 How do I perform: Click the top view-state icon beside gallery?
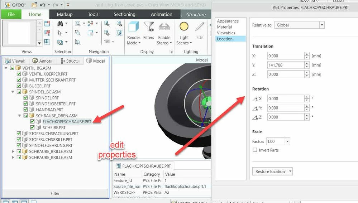pyautogui.click(x=47, y=23)
